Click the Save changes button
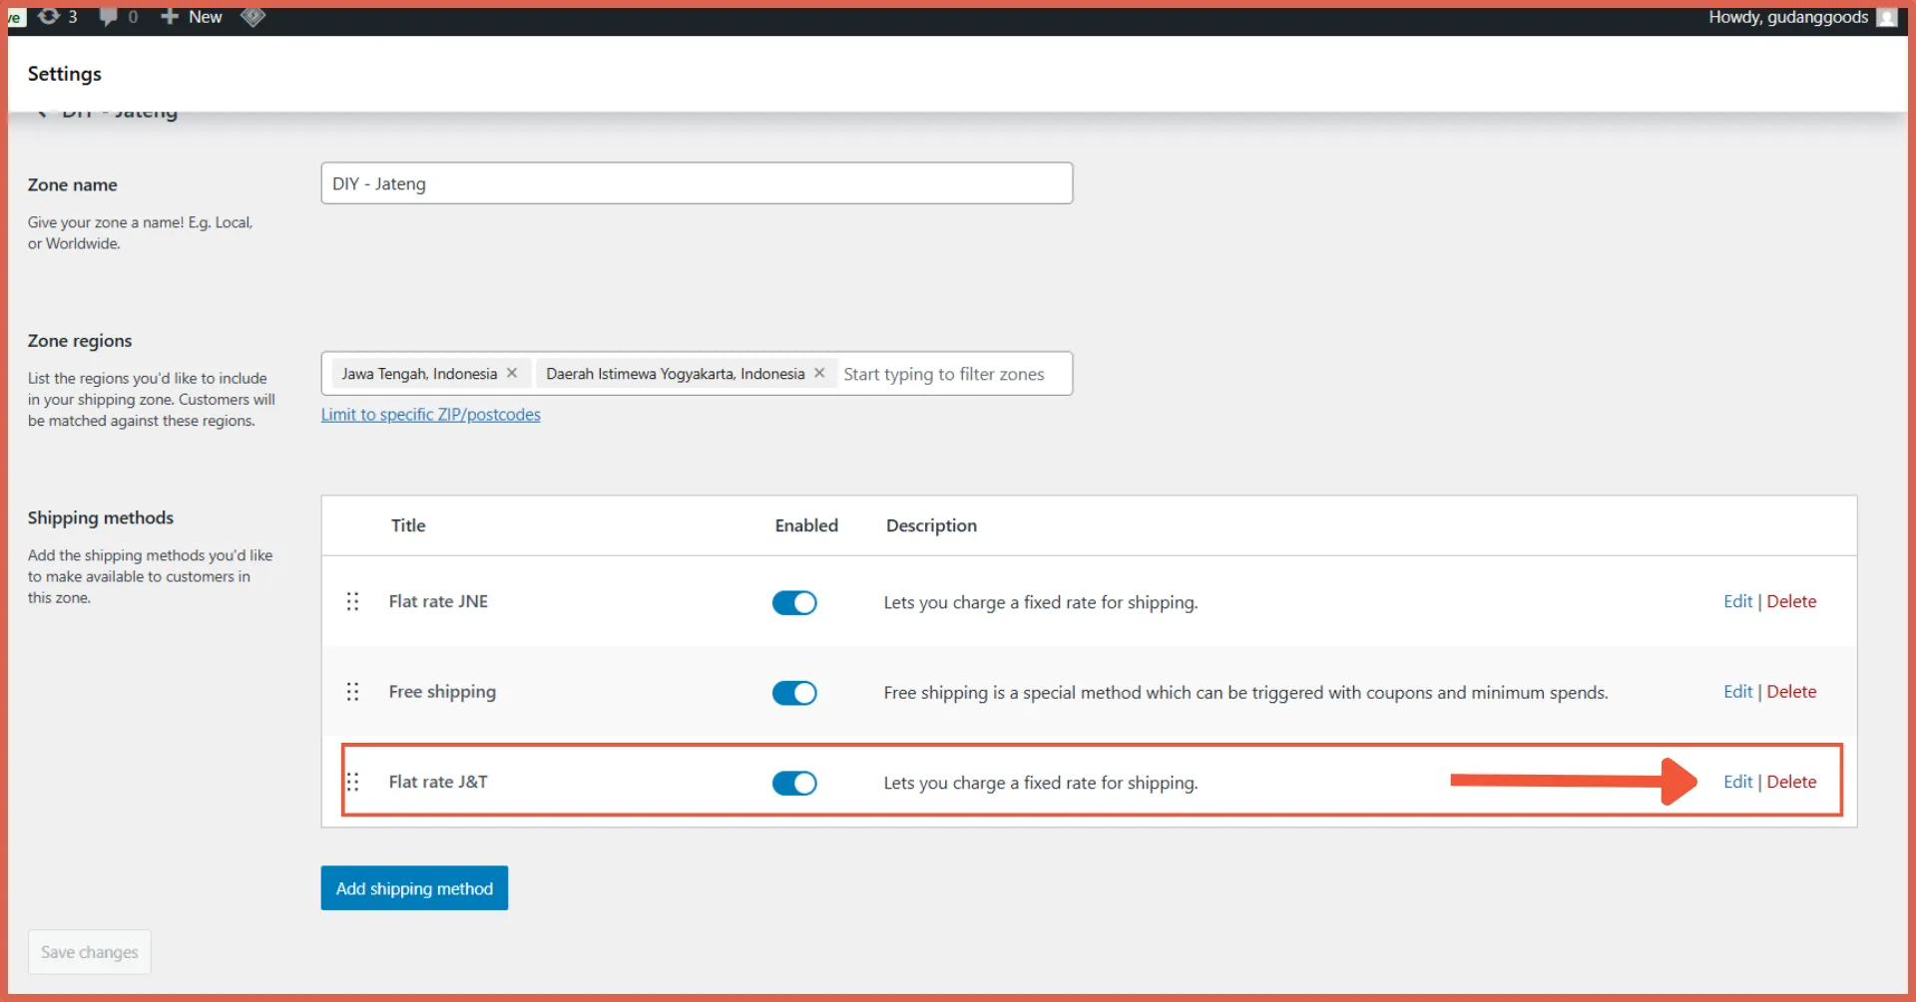 90,952
